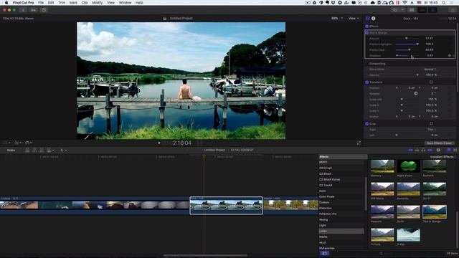Add a keyframe for Shadows parameter

(450, 56)
